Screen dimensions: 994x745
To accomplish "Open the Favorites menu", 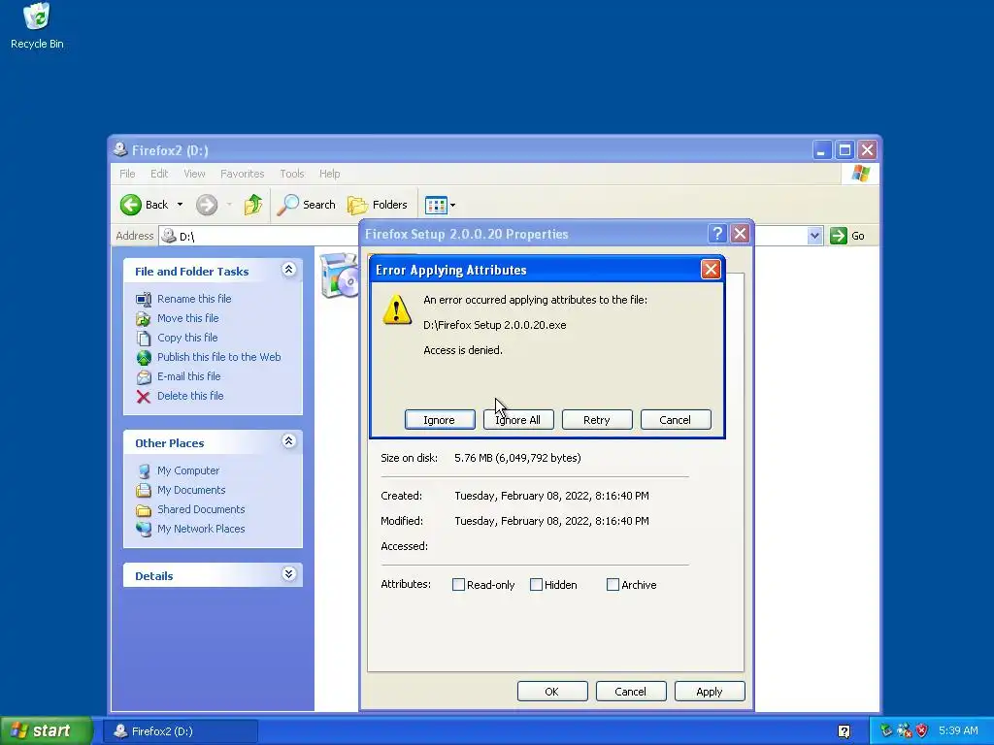I will pyautogui.click(x=242, y=174).
